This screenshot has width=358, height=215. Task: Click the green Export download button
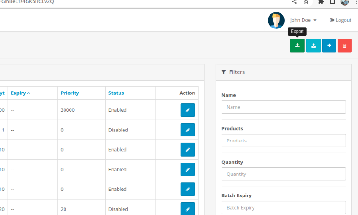[297, 46]
